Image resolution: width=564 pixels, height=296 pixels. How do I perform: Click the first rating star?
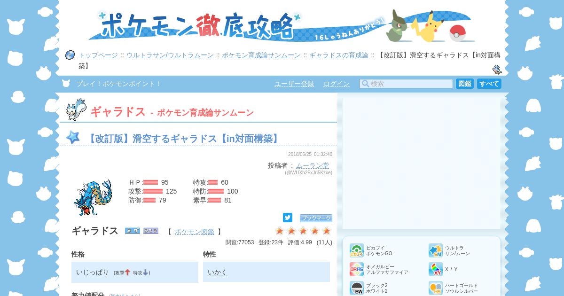[x=280, y=231]
